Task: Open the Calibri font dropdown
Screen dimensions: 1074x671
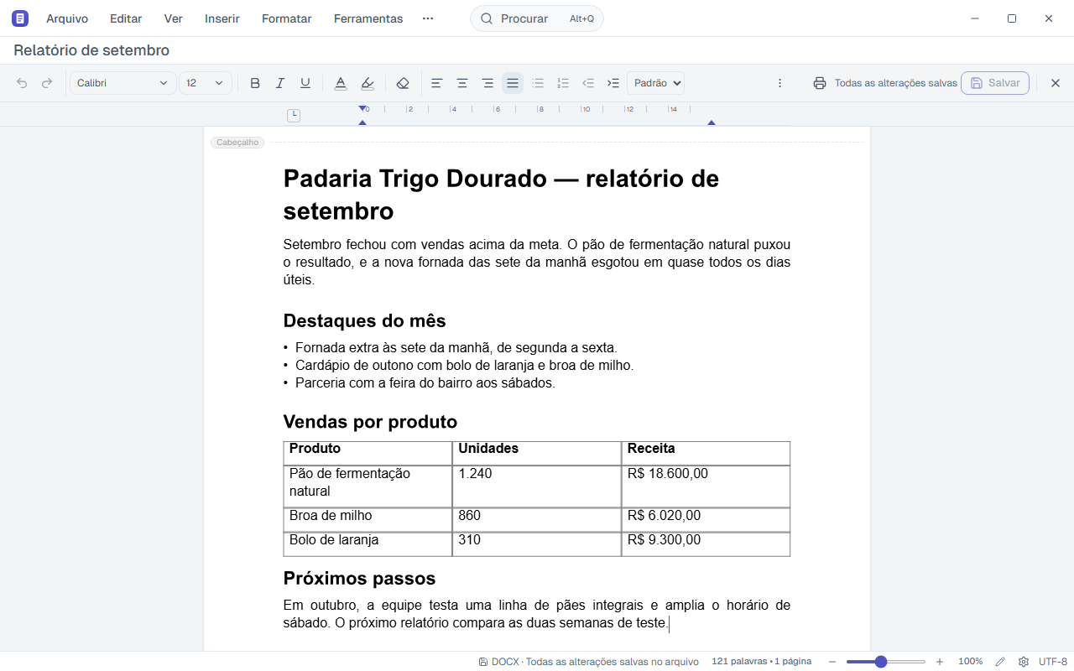Action: tap(123, 83)
